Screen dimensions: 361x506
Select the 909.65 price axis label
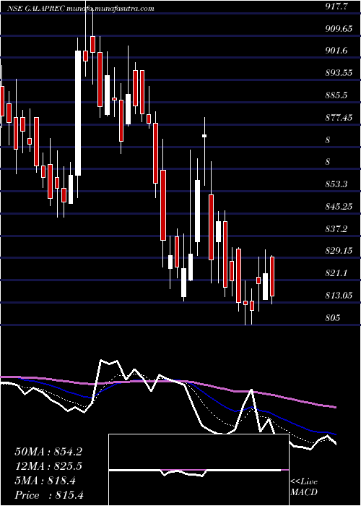pyautogui.click(x=339, y=29)
